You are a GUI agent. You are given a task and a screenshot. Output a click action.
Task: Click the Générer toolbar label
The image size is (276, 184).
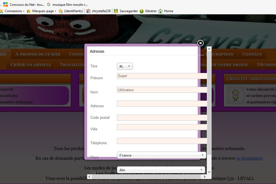[x=151, y=11]
